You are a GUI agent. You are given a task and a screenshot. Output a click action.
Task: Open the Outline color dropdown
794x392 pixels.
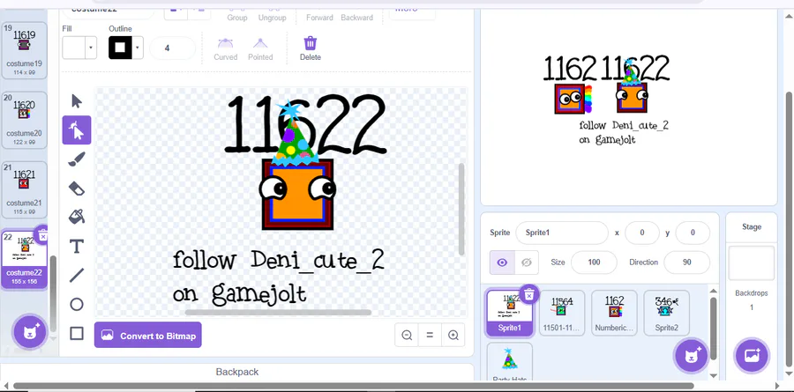[x=138, y=48]
